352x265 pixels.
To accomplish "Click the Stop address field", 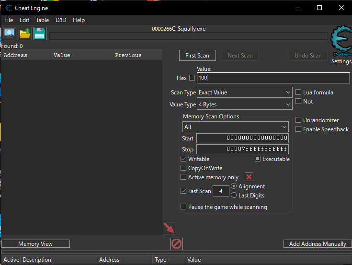I will [242, 149].
